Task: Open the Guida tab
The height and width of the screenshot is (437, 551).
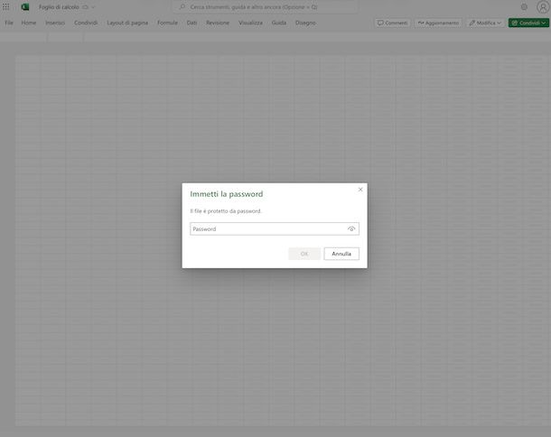Action: pos(279,23)
